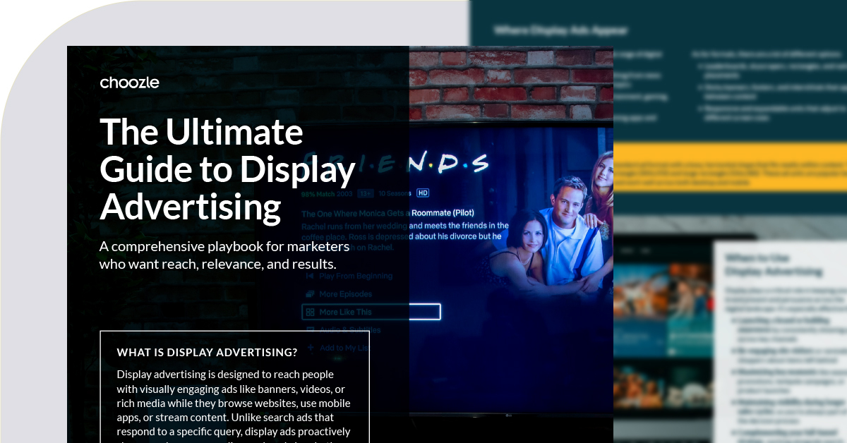Viewport: 847px width, 443px height.
Task: Click the HD badge on the TV screen
Action: click(423, 193)
